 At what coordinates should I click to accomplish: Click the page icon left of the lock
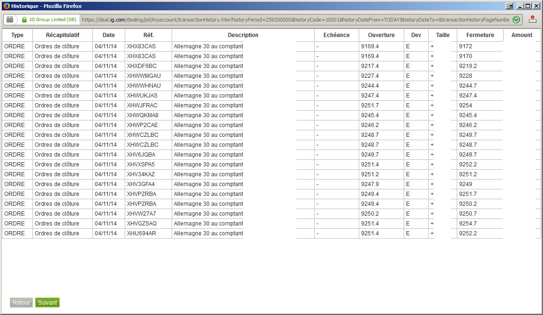10,19
